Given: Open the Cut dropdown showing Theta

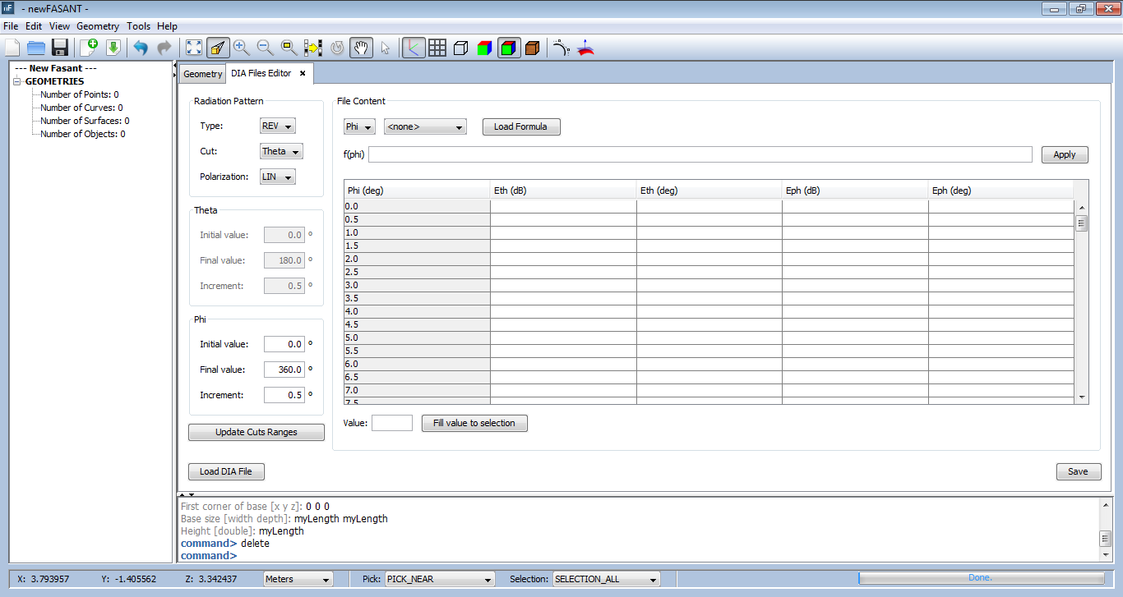Looking at the screenshot, I should pos(281,151).
